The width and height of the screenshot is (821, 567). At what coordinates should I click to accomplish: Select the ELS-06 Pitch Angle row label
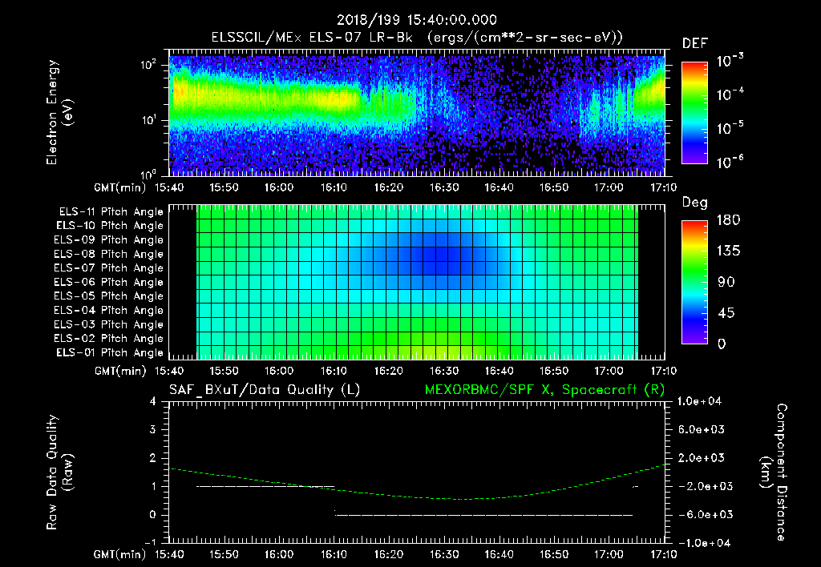[108, 282]
